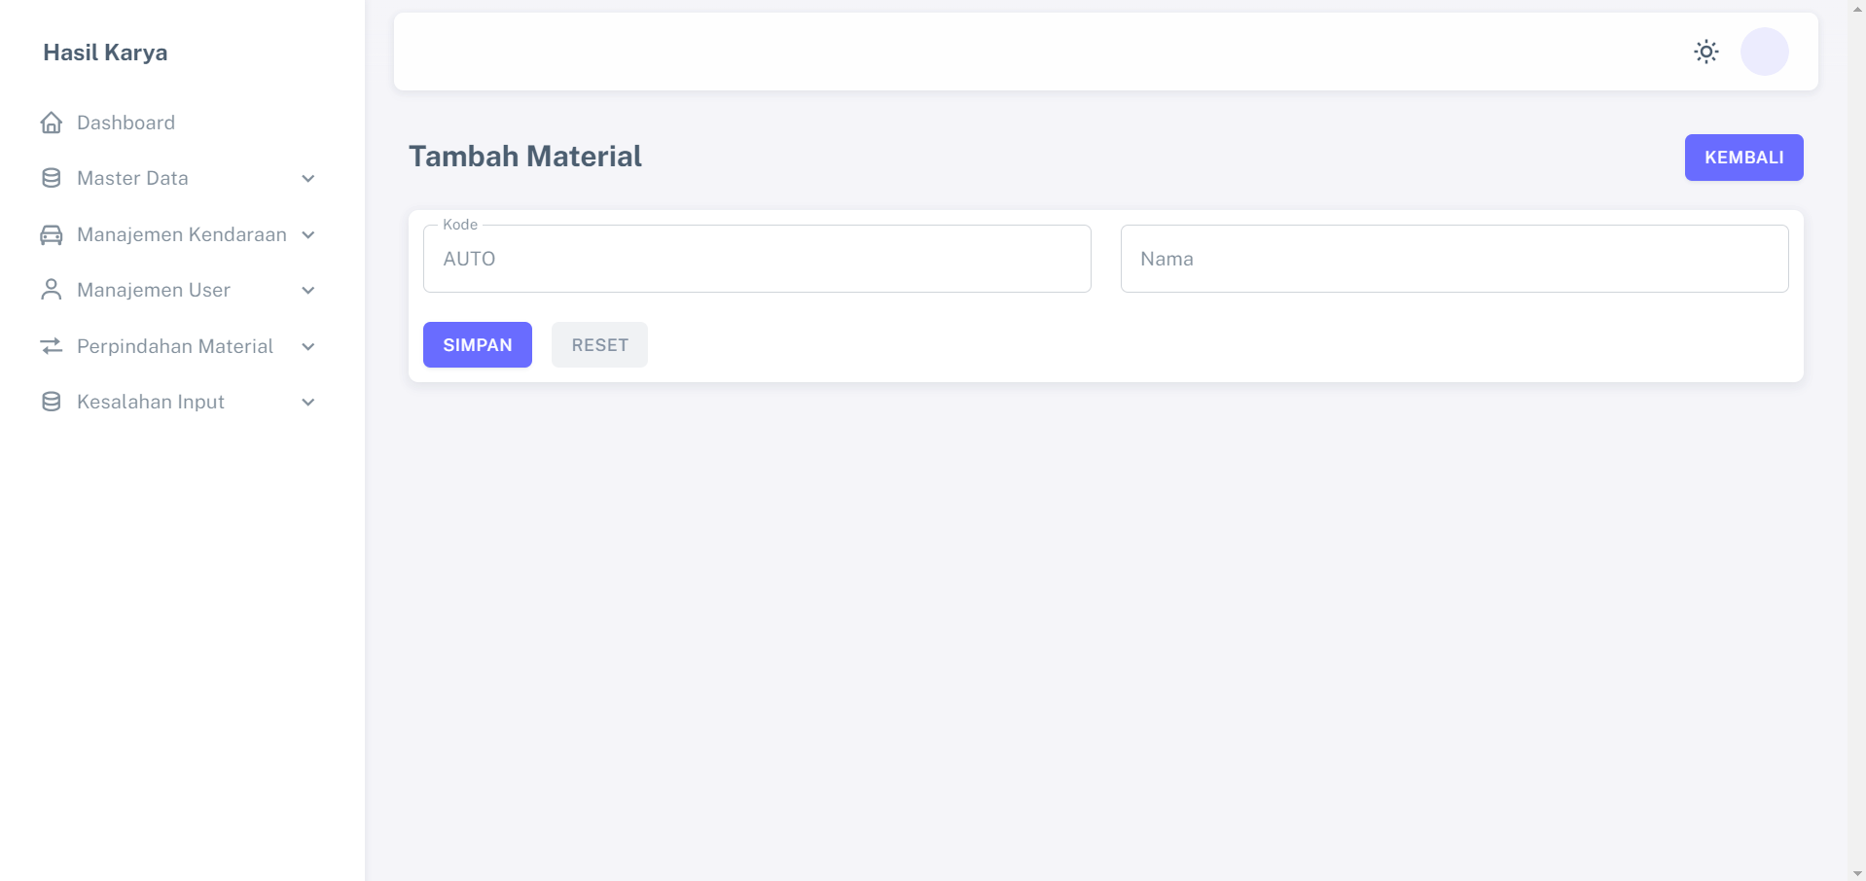Open the Dashboard menu item
The height and width of the screenshot is (881, 1866).
126,123
